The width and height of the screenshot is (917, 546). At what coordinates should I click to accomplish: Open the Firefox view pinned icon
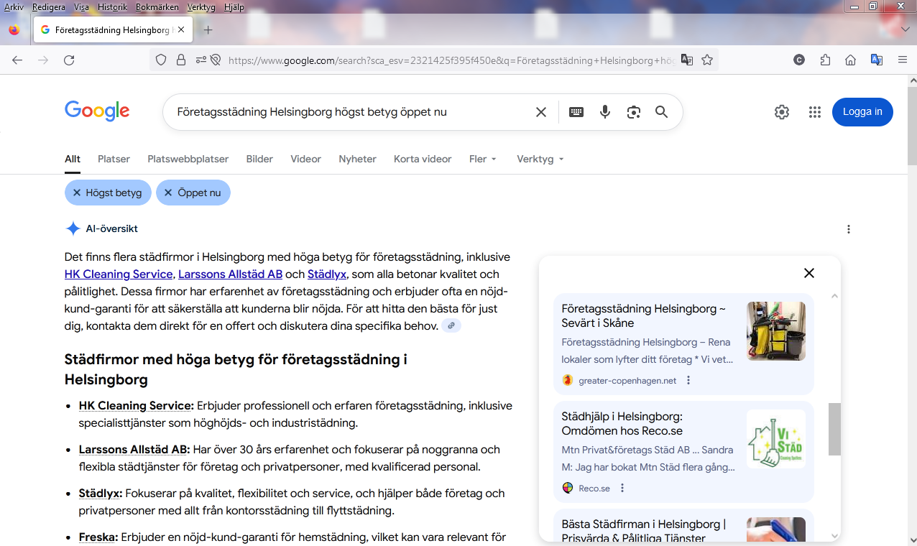click(x=14, y=30)
